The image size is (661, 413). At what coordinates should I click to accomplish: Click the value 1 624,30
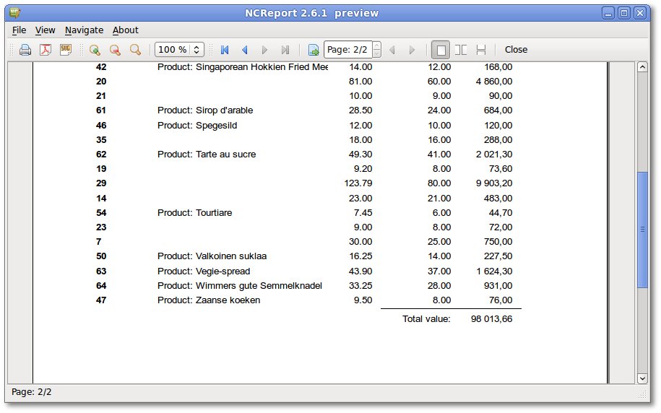coord(494,271)
